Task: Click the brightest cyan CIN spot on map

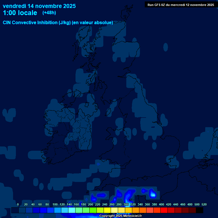Action: pyautogui.click(x=153, y=195)
